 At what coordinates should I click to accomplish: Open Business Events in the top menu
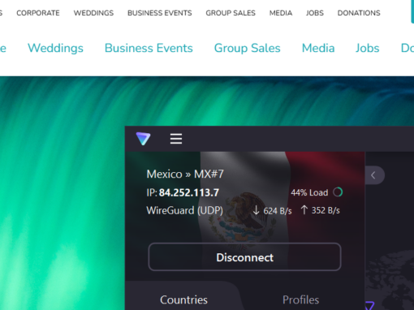coord(160,13)
